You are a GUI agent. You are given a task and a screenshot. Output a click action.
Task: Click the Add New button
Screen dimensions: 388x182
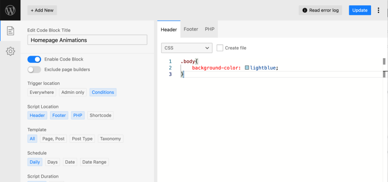[x=42, y=10]
